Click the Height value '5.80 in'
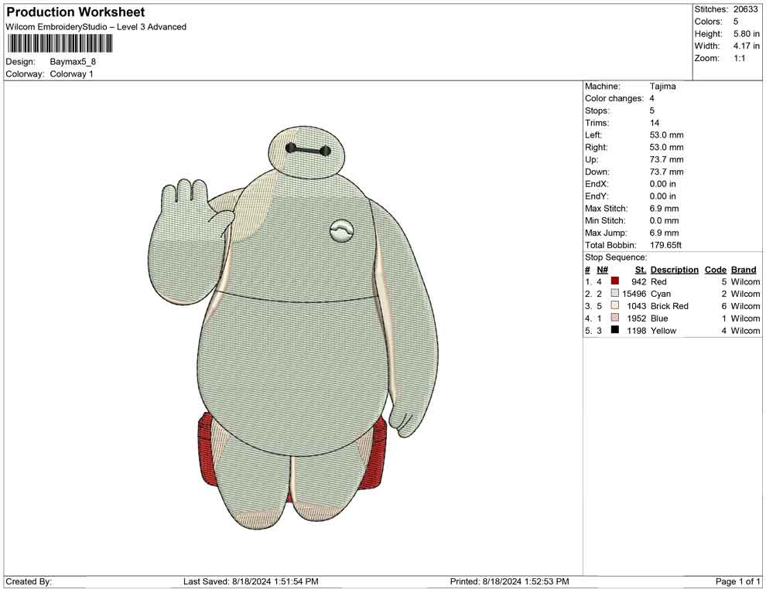The width and height of the screenshot is (766, 589). [746, 34]
